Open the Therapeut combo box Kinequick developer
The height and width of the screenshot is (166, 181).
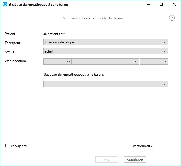click(105, 42)
